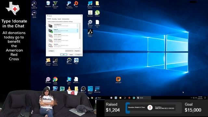Open the Action Center notification icon

coord(205,98)
